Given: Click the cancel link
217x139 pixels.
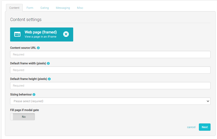Looking at the screenshot, I should tap(191, 127).
